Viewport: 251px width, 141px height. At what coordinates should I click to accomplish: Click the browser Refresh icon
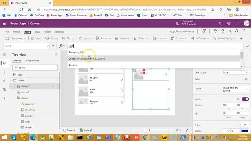click(21, 9)
